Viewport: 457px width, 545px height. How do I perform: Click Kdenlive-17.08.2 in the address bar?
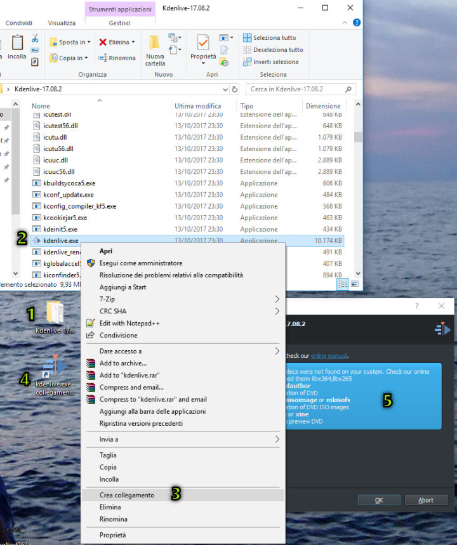pyautogui.click(x=38, y=89)
